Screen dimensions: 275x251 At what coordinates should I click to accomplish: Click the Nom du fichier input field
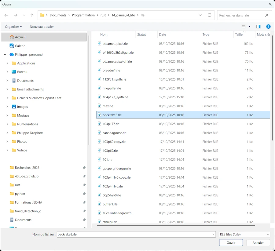pyautogui.click(x=134, y=235)
